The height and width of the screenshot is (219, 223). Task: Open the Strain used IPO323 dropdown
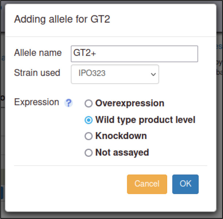tap(115, 74)
